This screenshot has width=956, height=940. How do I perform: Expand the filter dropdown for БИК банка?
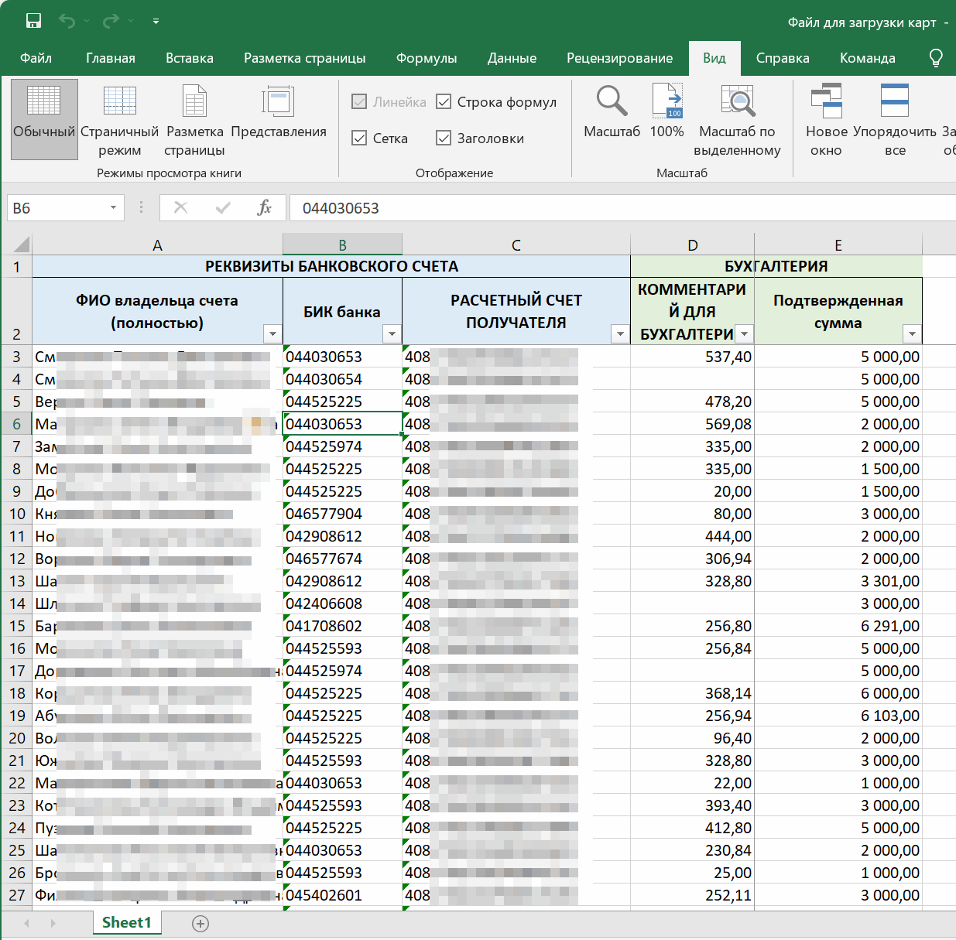[x=392, y=334]
